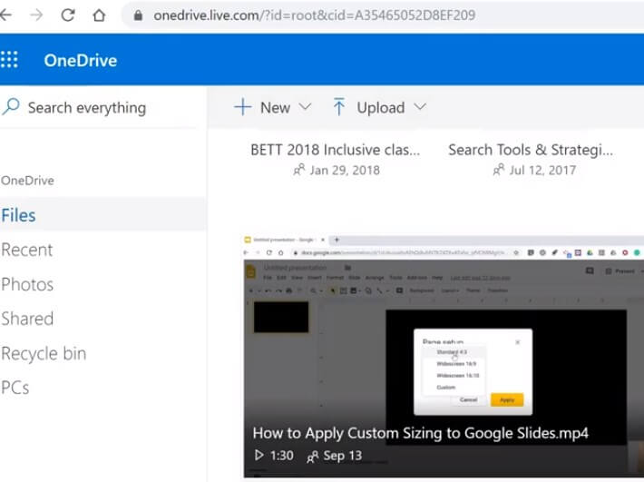Click the New button label
This screenshot has width=644, height=482.
(x=275, y=108)
